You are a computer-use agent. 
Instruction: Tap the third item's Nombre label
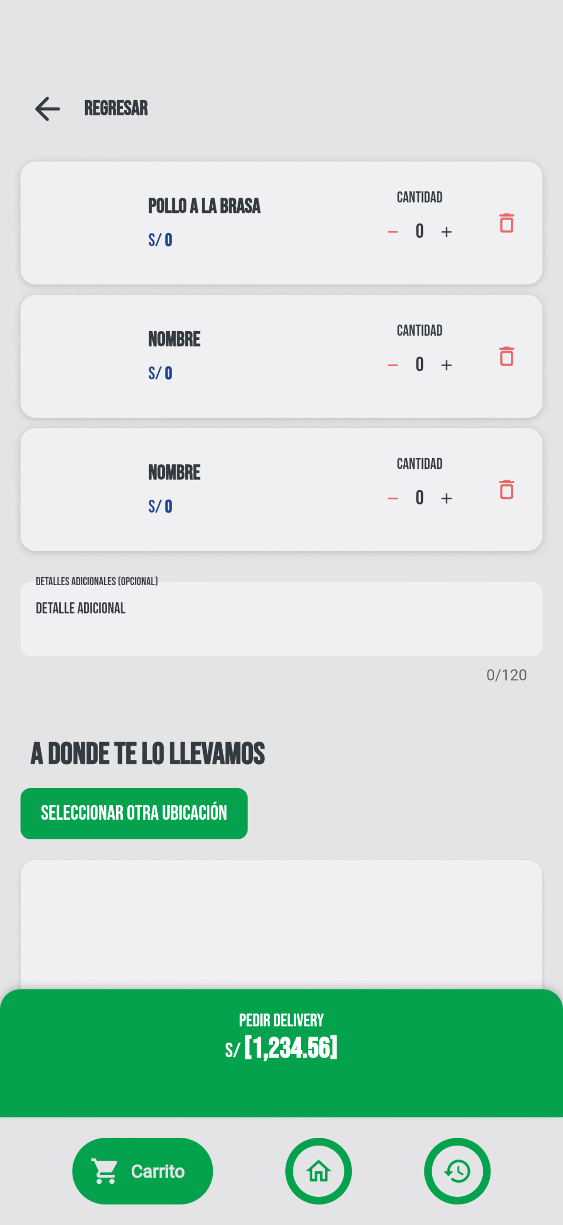[174, 473]
